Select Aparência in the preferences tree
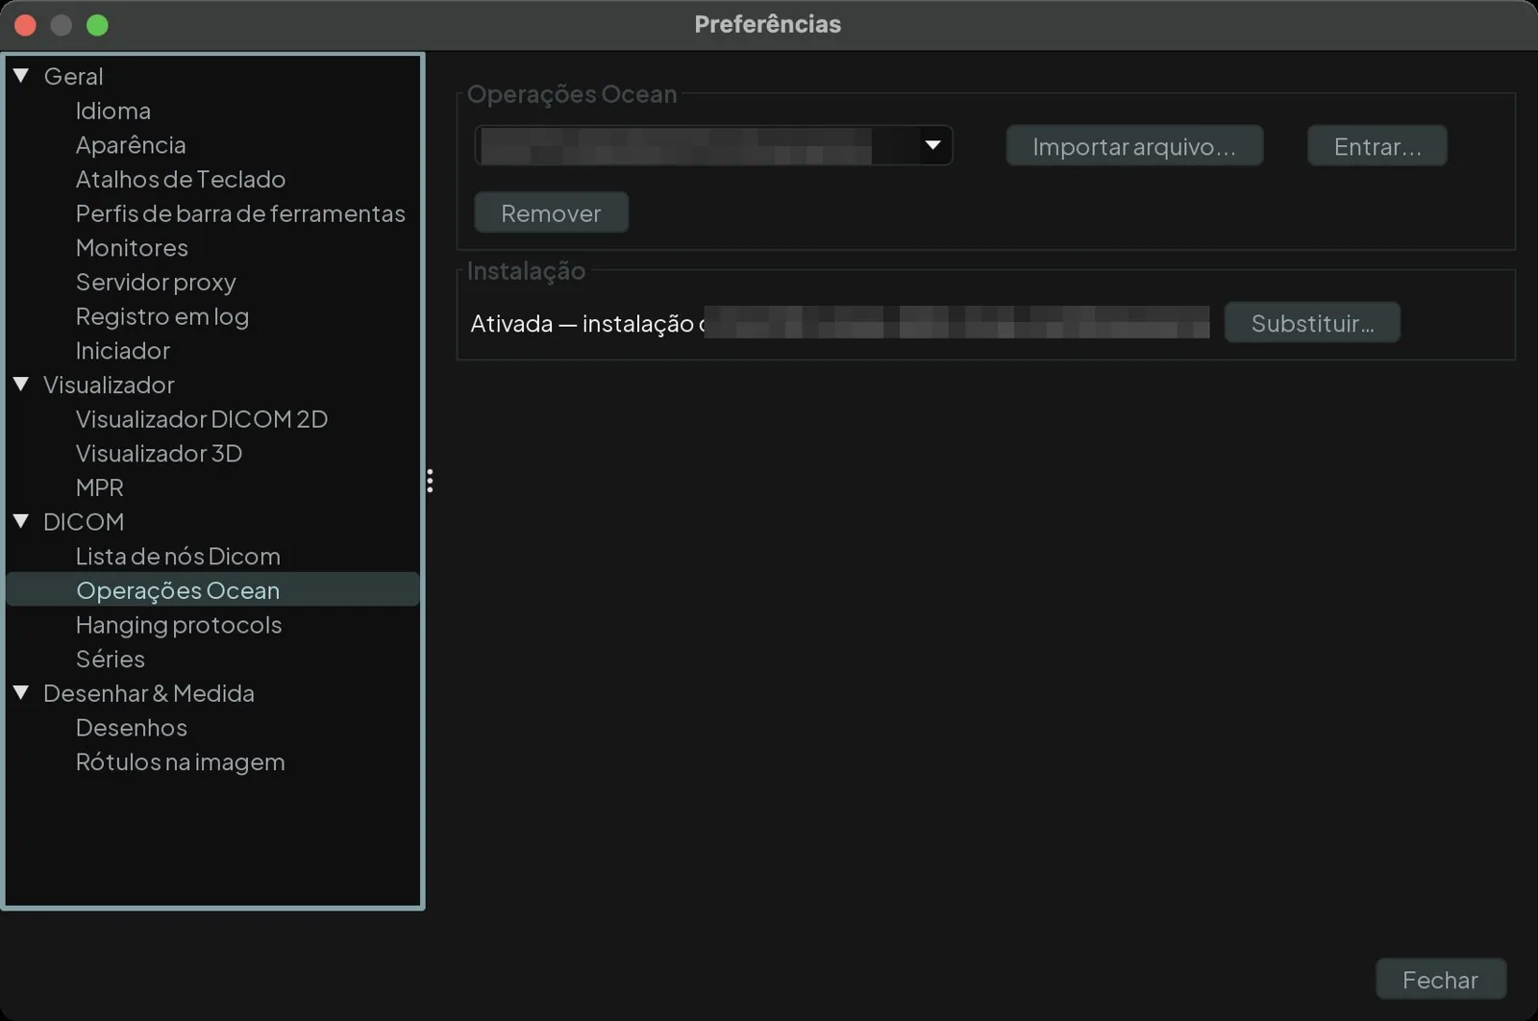Viewport: 1538px width, 1021px height. [131, 145]
